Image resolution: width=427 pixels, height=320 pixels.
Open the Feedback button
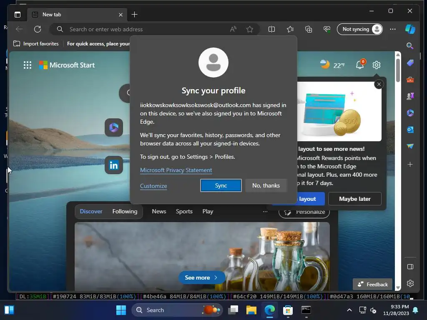point(372,284)
